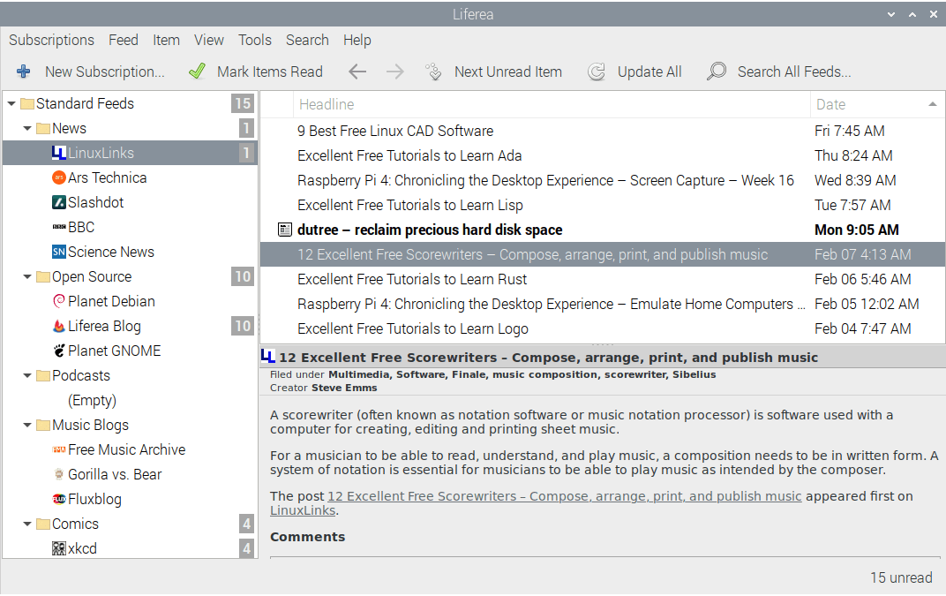Open 'dutree – reclaim precious hard disk space'
The height and width of the screenshot is (596, 946).
coord(430,230)
